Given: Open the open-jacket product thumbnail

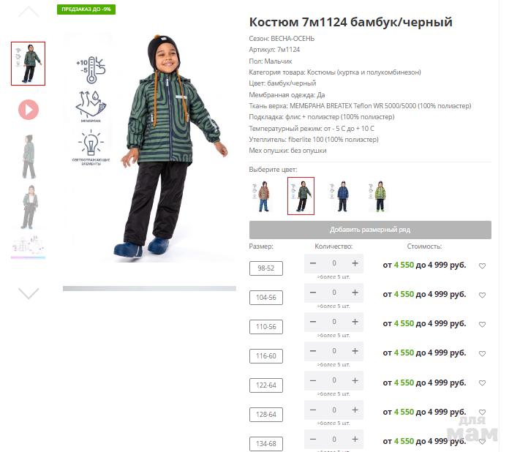Looking at the screenshot, I should click(29, 207).
